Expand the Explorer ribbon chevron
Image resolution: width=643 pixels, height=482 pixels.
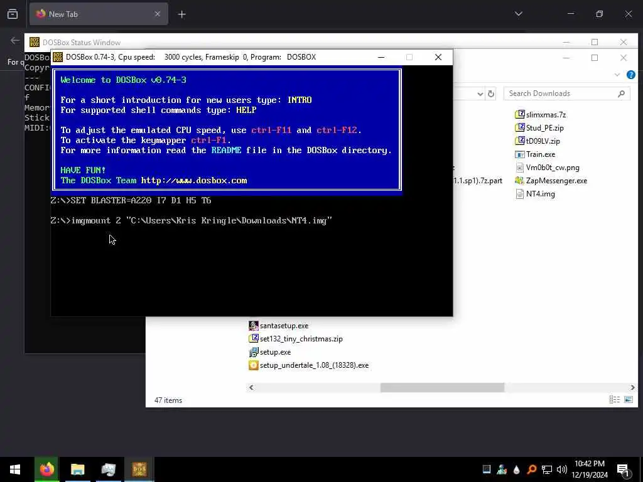click(617, 75)
